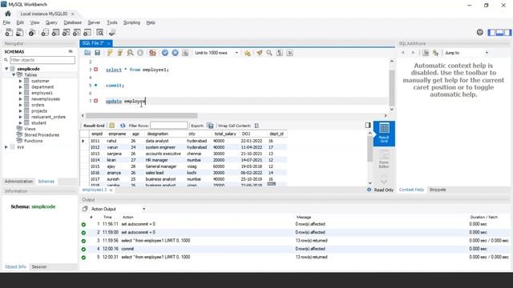Click the save snippet star icon
The image size is (513, 288).
coord(248,53)
